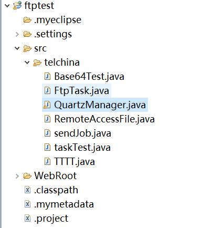The width and height of the screenshot is (221, 228).
Task: Select the WebRoot folder label
Action: click(56, 176)
